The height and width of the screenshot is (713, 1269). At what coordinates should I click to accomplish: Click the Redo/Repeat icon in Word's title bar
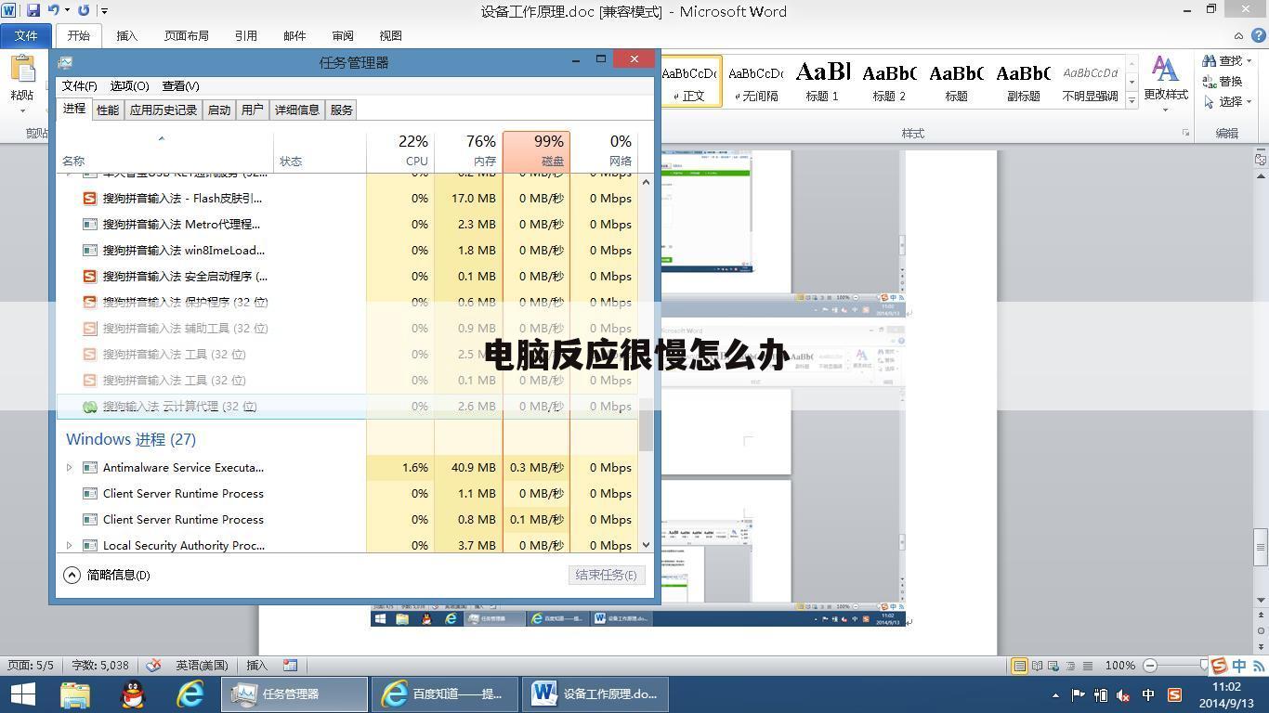coord(84,11)
